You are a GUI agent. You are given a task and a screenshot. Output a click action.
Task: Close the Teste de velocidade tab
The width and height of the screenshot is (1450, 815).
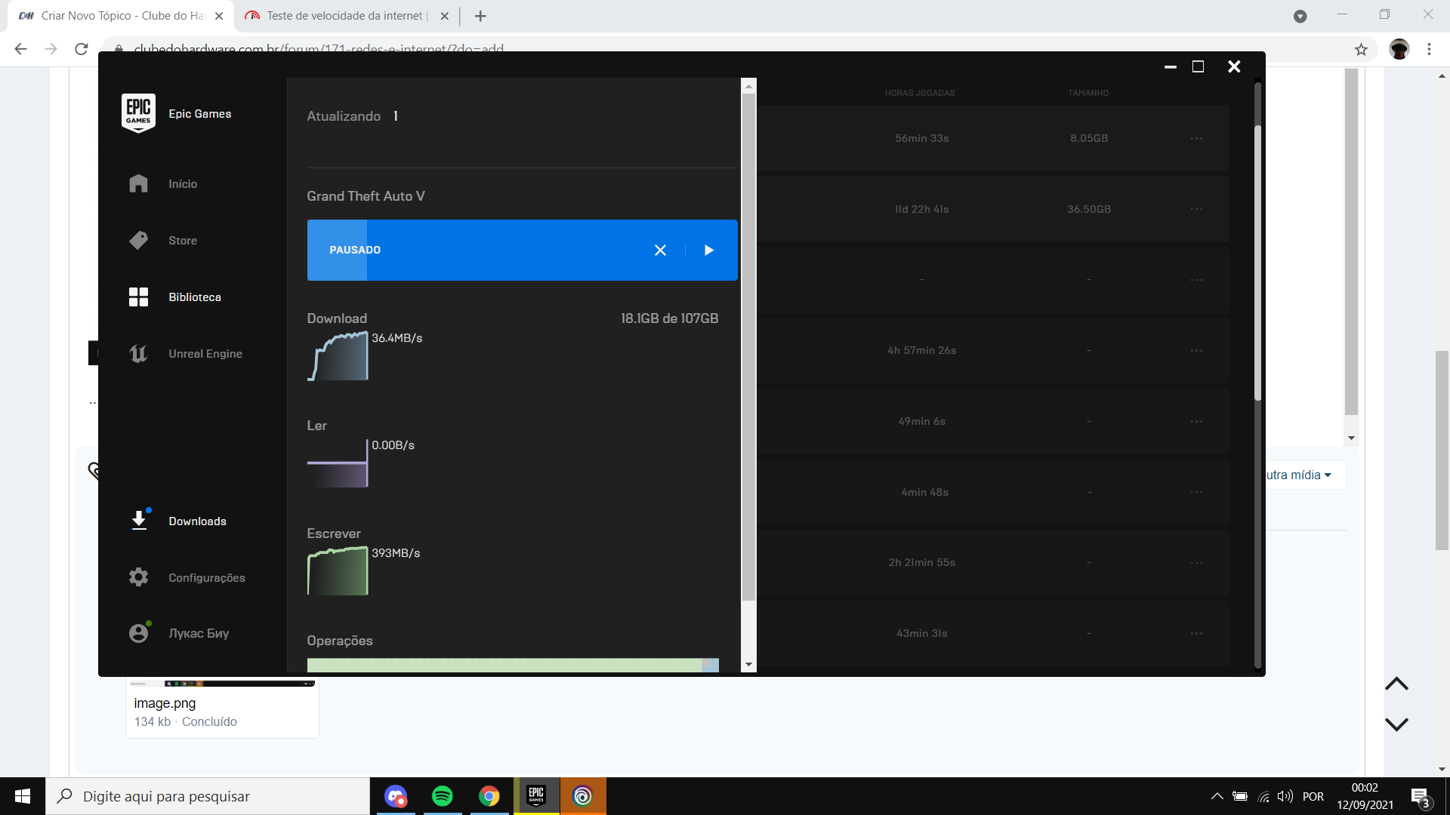444,16
